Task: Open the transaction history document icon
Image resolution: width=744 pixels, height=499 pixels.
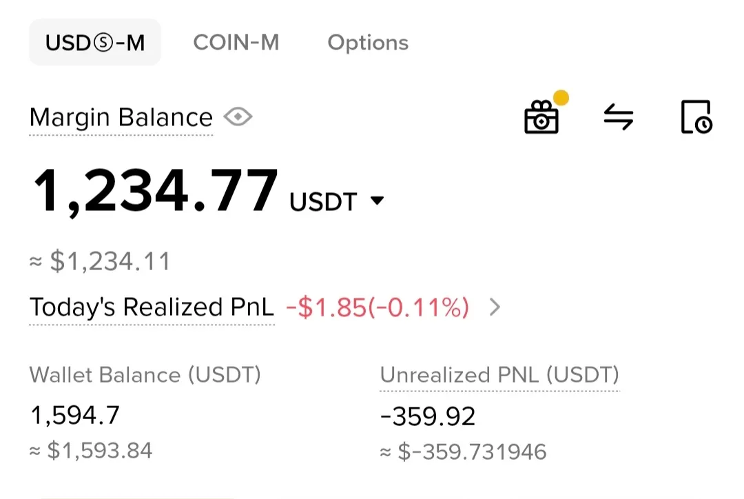Action: 695,117
